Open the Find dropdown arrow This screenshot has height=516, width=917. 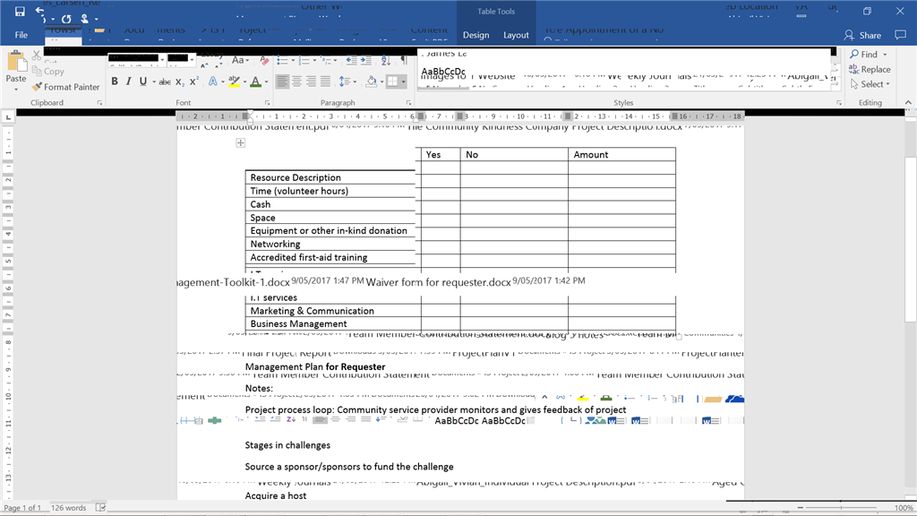click(x=885, y=55)
